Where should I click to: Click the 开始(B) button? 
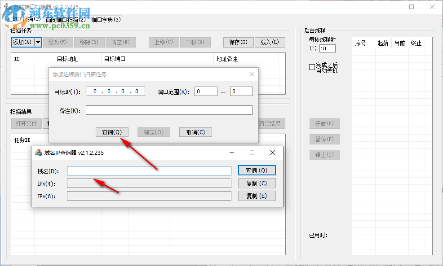[x=325, y=123]
